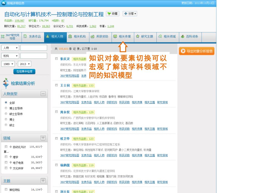Screen dimensions: 258x193
Task: Open the 机构 search type dropdown
Action: pyautogui.click(x=10, y=56)
